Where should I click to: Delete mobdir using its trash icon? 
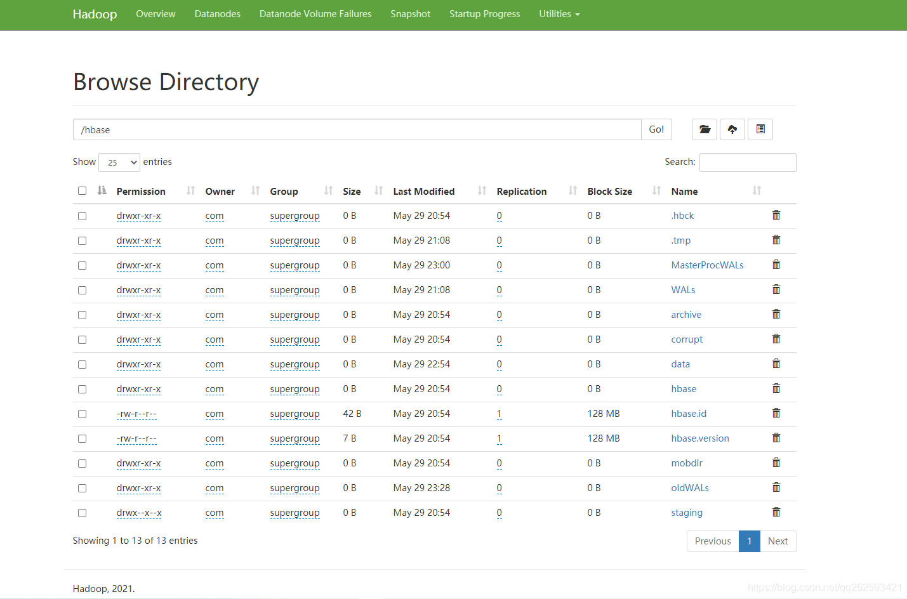(x=776, y=463)
